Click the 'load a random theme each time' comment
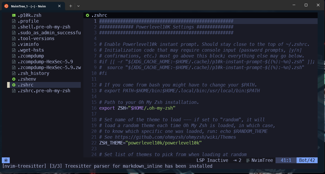325x174 pixels. (x=187, y=125)
